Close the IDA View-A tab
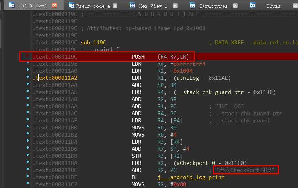The width and height of the screenshot is (298, 188). [54, 5]
